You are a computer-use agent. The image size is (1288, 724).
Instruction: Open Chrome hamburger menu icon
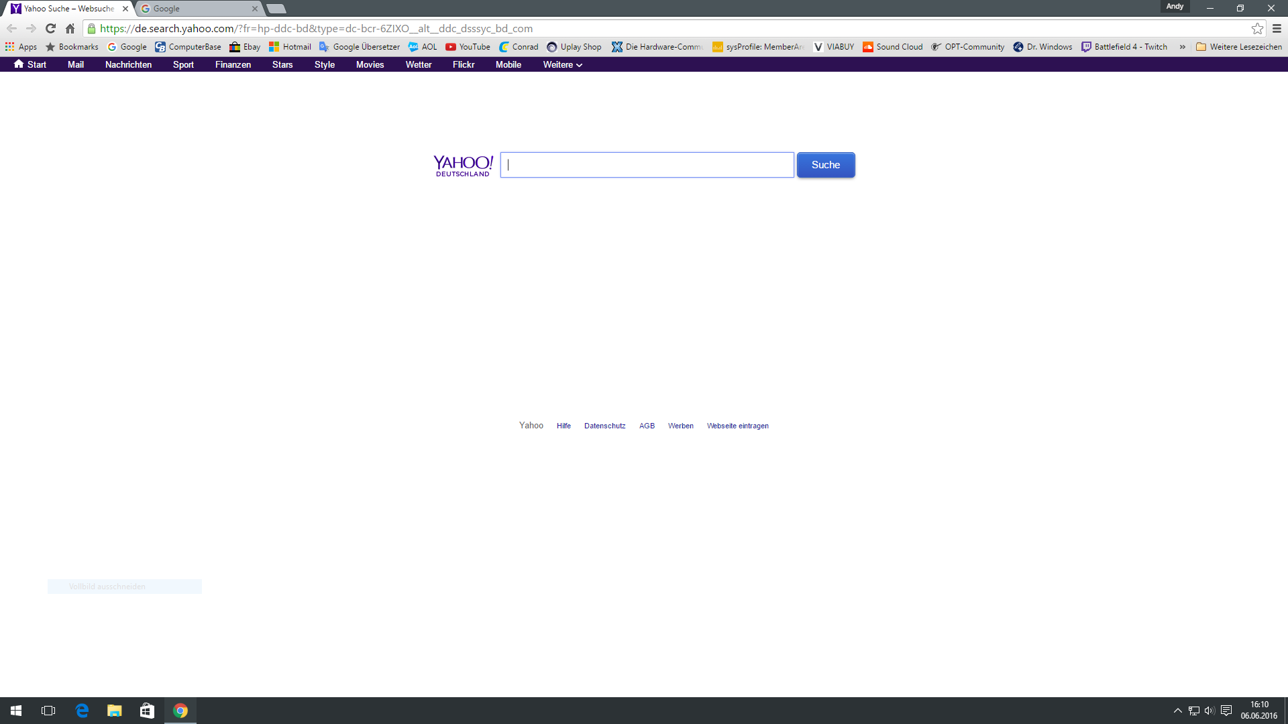pos(1277,28)
